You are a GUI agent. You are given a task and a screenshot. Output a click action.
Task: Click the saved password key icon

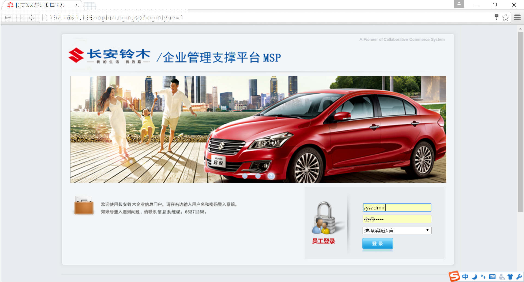coord(496,17)
